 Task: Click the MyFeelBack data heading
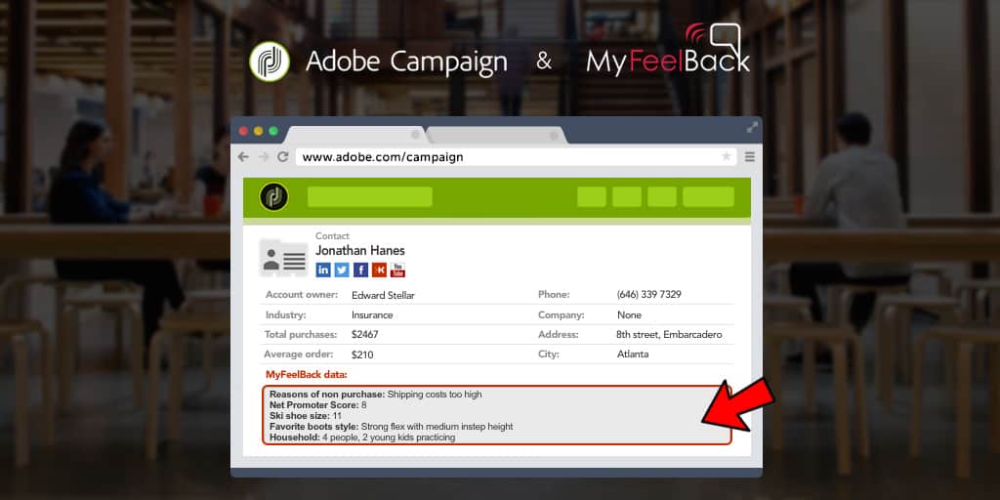[307, 374]
